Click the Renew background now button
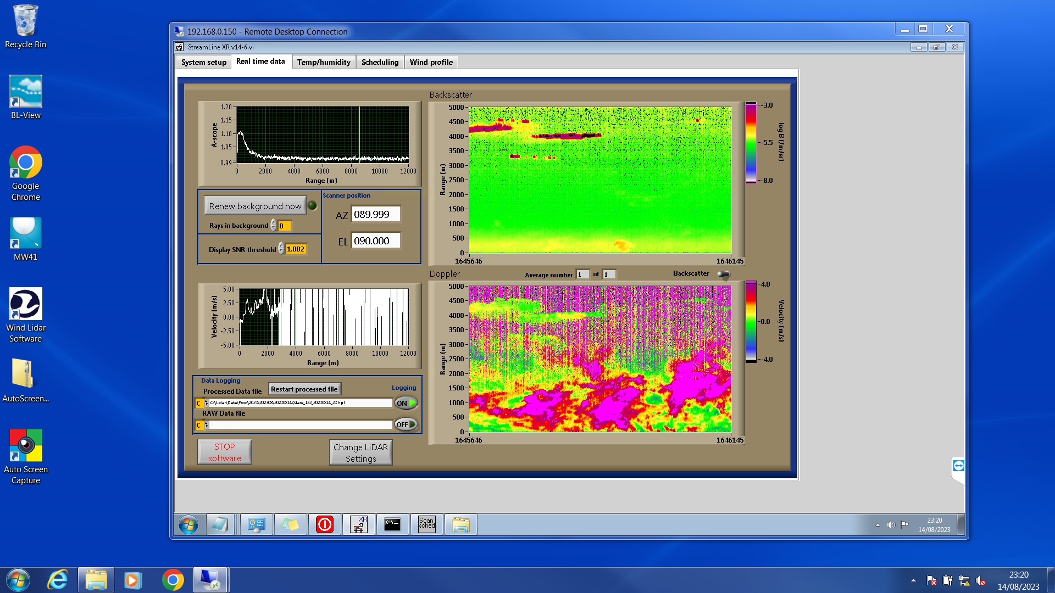The height and width of the screenshot is (593, 1055). [x=255, y=206]
